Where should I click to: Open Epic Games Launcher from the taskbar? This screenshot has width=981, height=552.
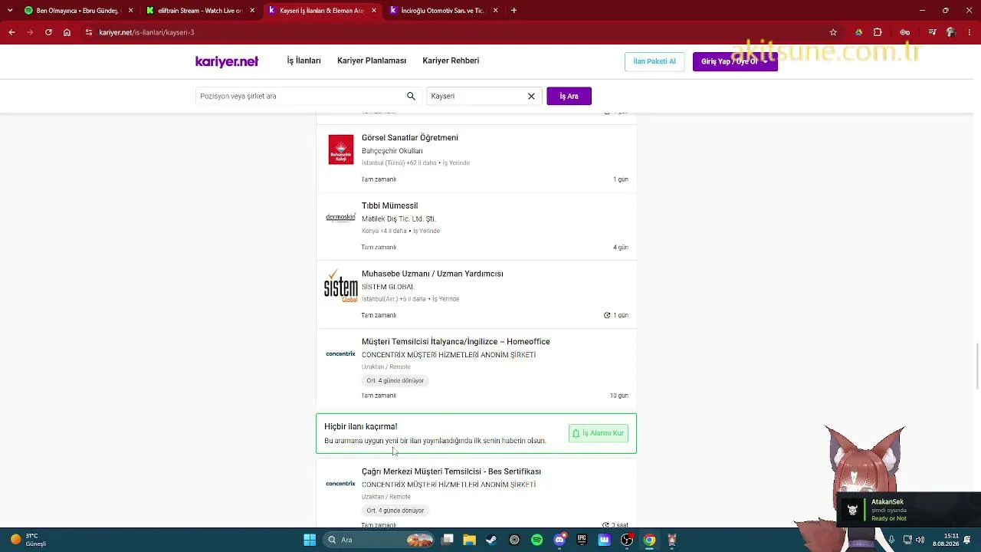tap(582, 540)
